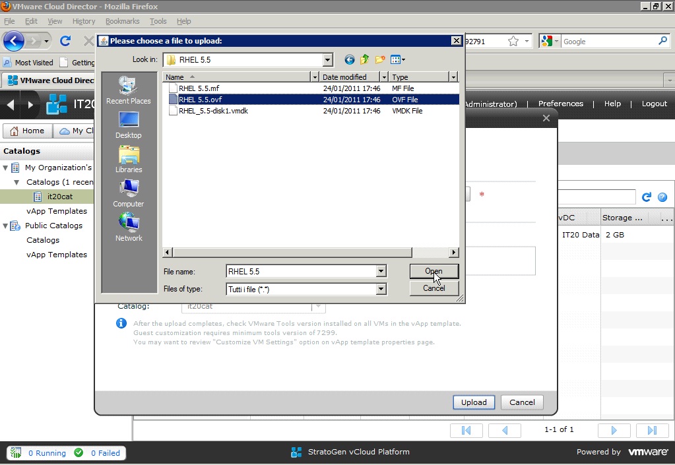675x465 pixels.
Task: Collapse My Organization's catalogs tree node
Action: pos(5,168)
